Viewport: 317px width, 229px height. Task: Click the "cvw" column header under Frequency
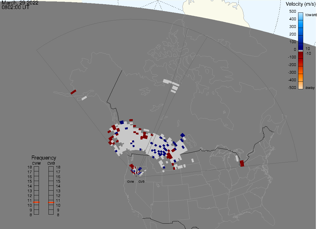click(36, 163)
